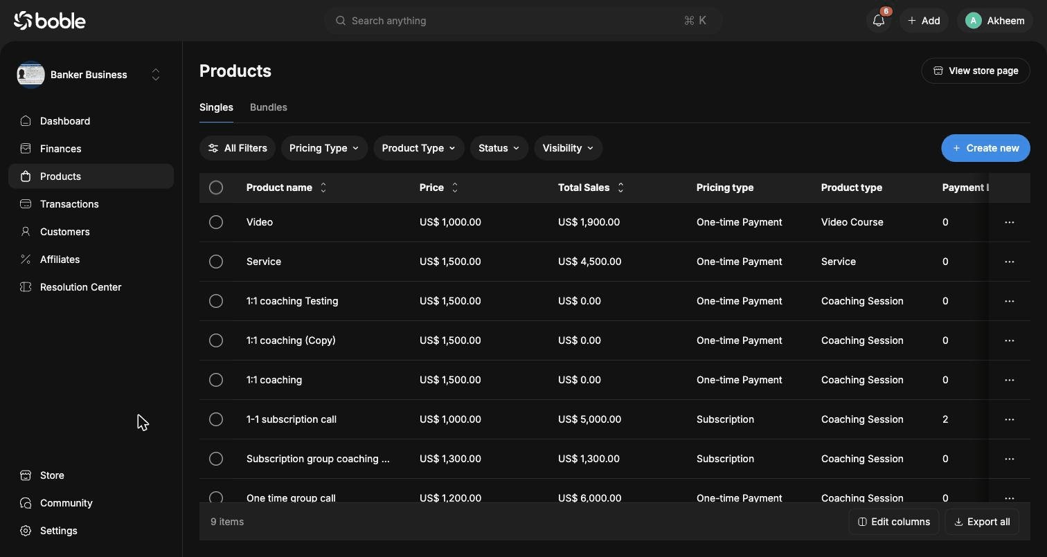
Task: Check the 1:1 coaching Testing row
Action: coord(216,301)
